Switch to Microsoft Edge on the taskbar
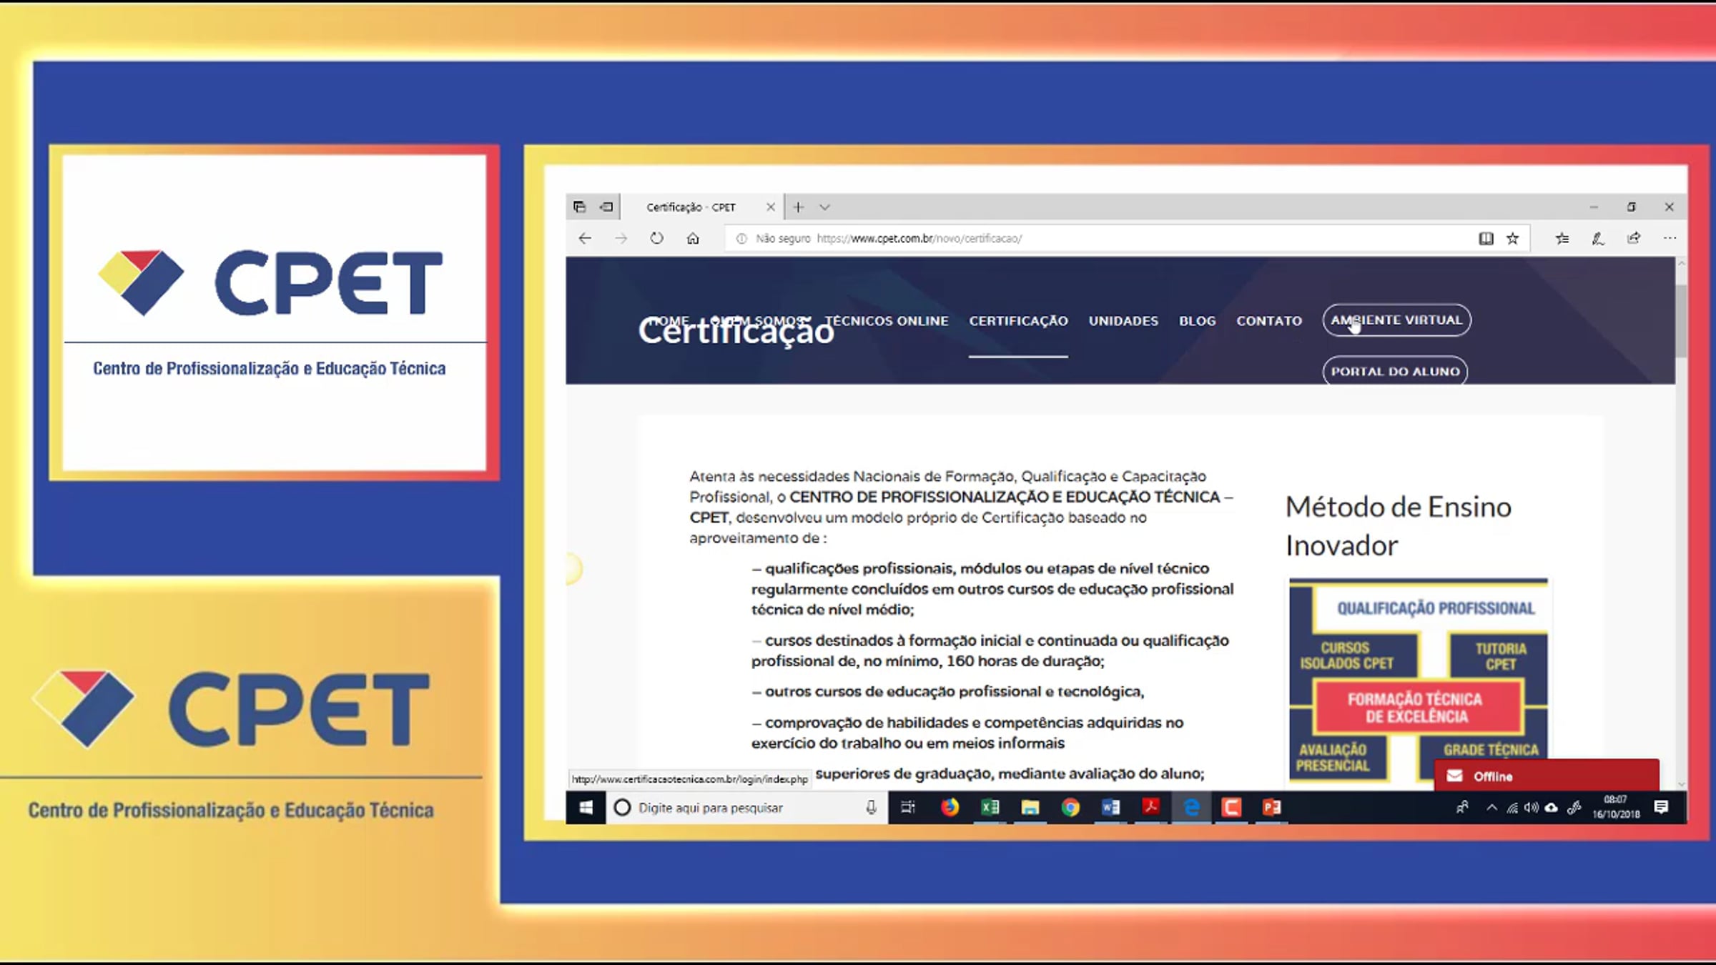The width and height of the screenshot is (1716, 965). [x=1191, y=808]
